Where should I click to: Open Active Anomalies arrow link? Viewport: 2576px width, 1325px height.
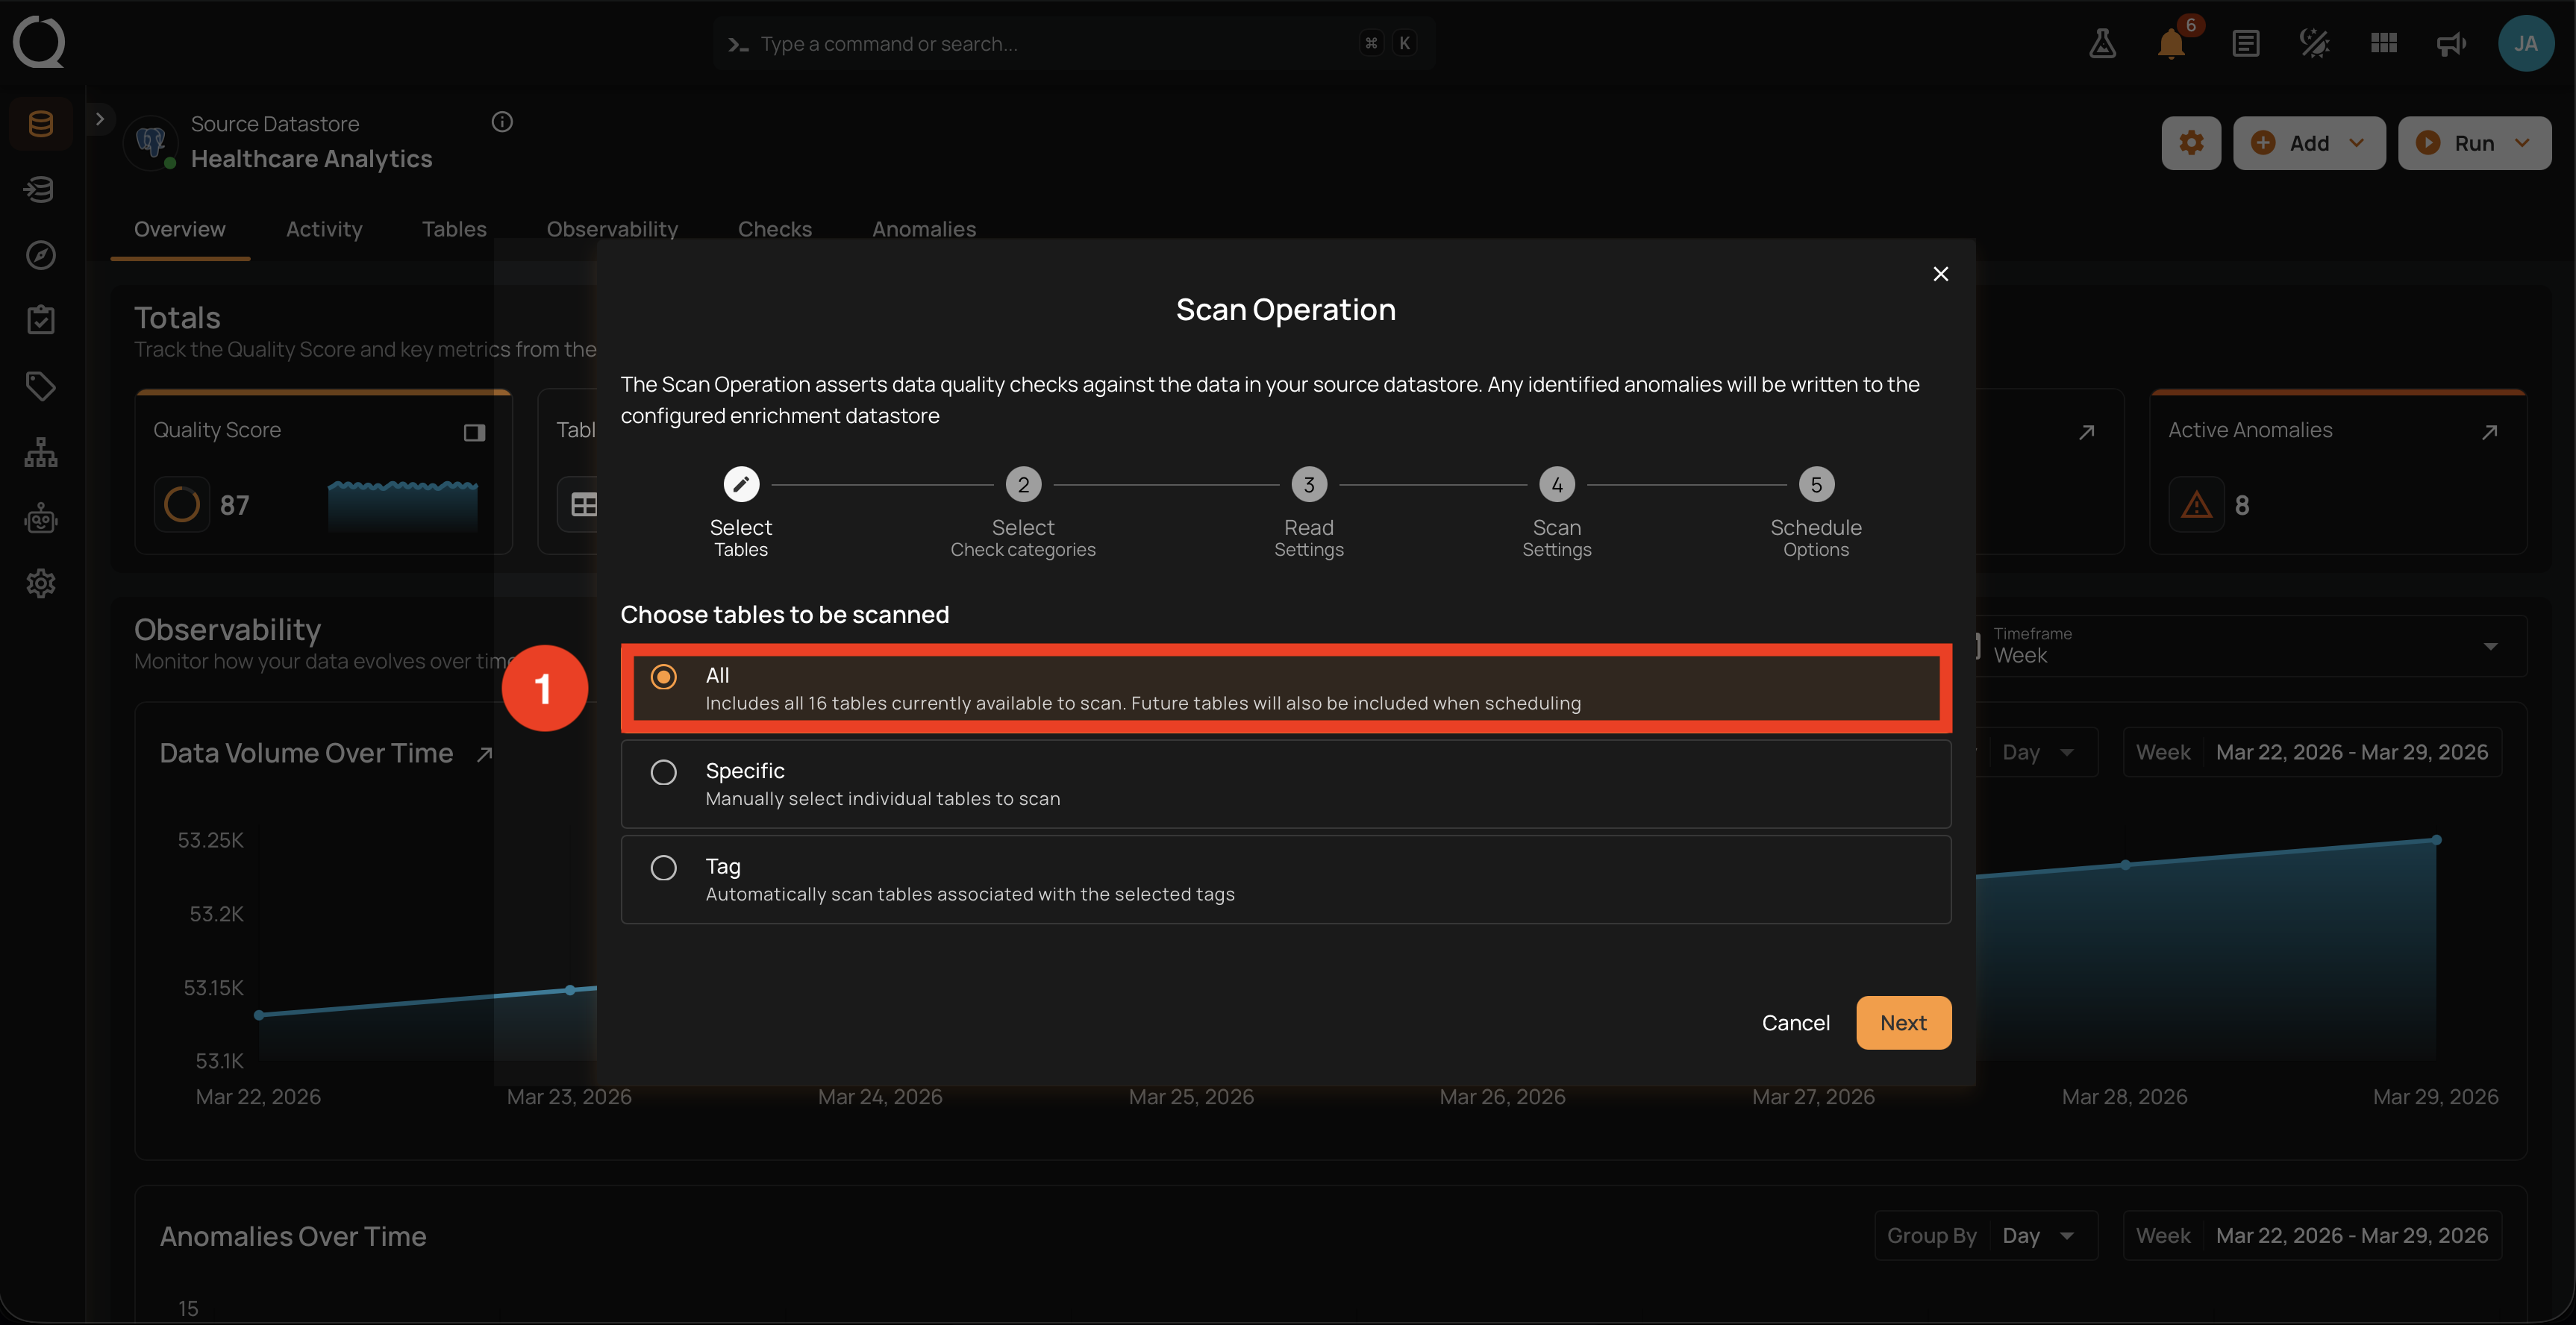tap(2489, 432)
